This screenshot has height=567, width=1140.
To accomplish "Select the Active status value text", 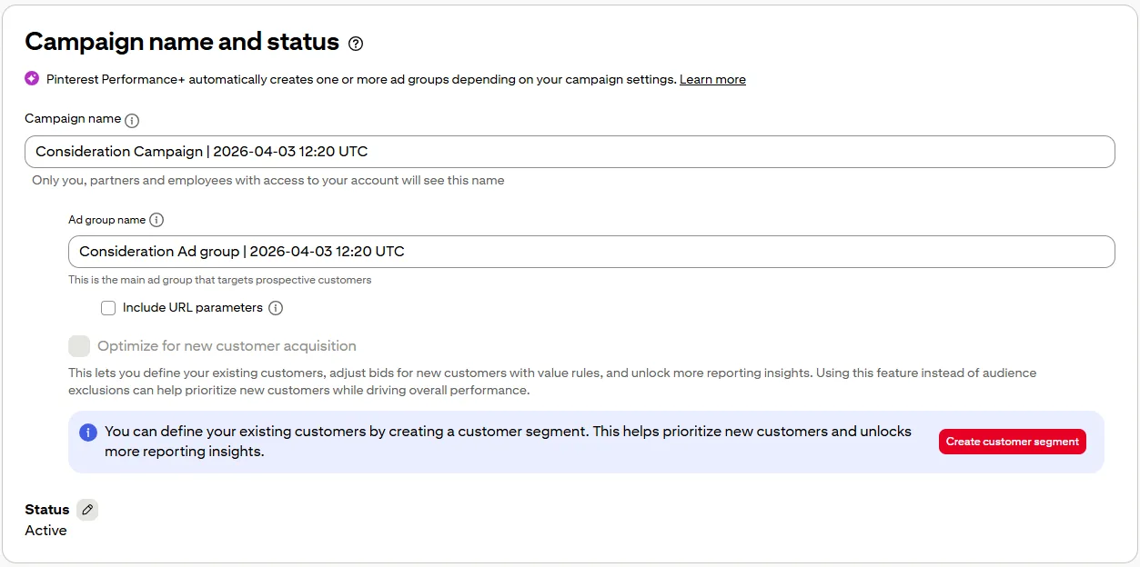I will 45,531.
